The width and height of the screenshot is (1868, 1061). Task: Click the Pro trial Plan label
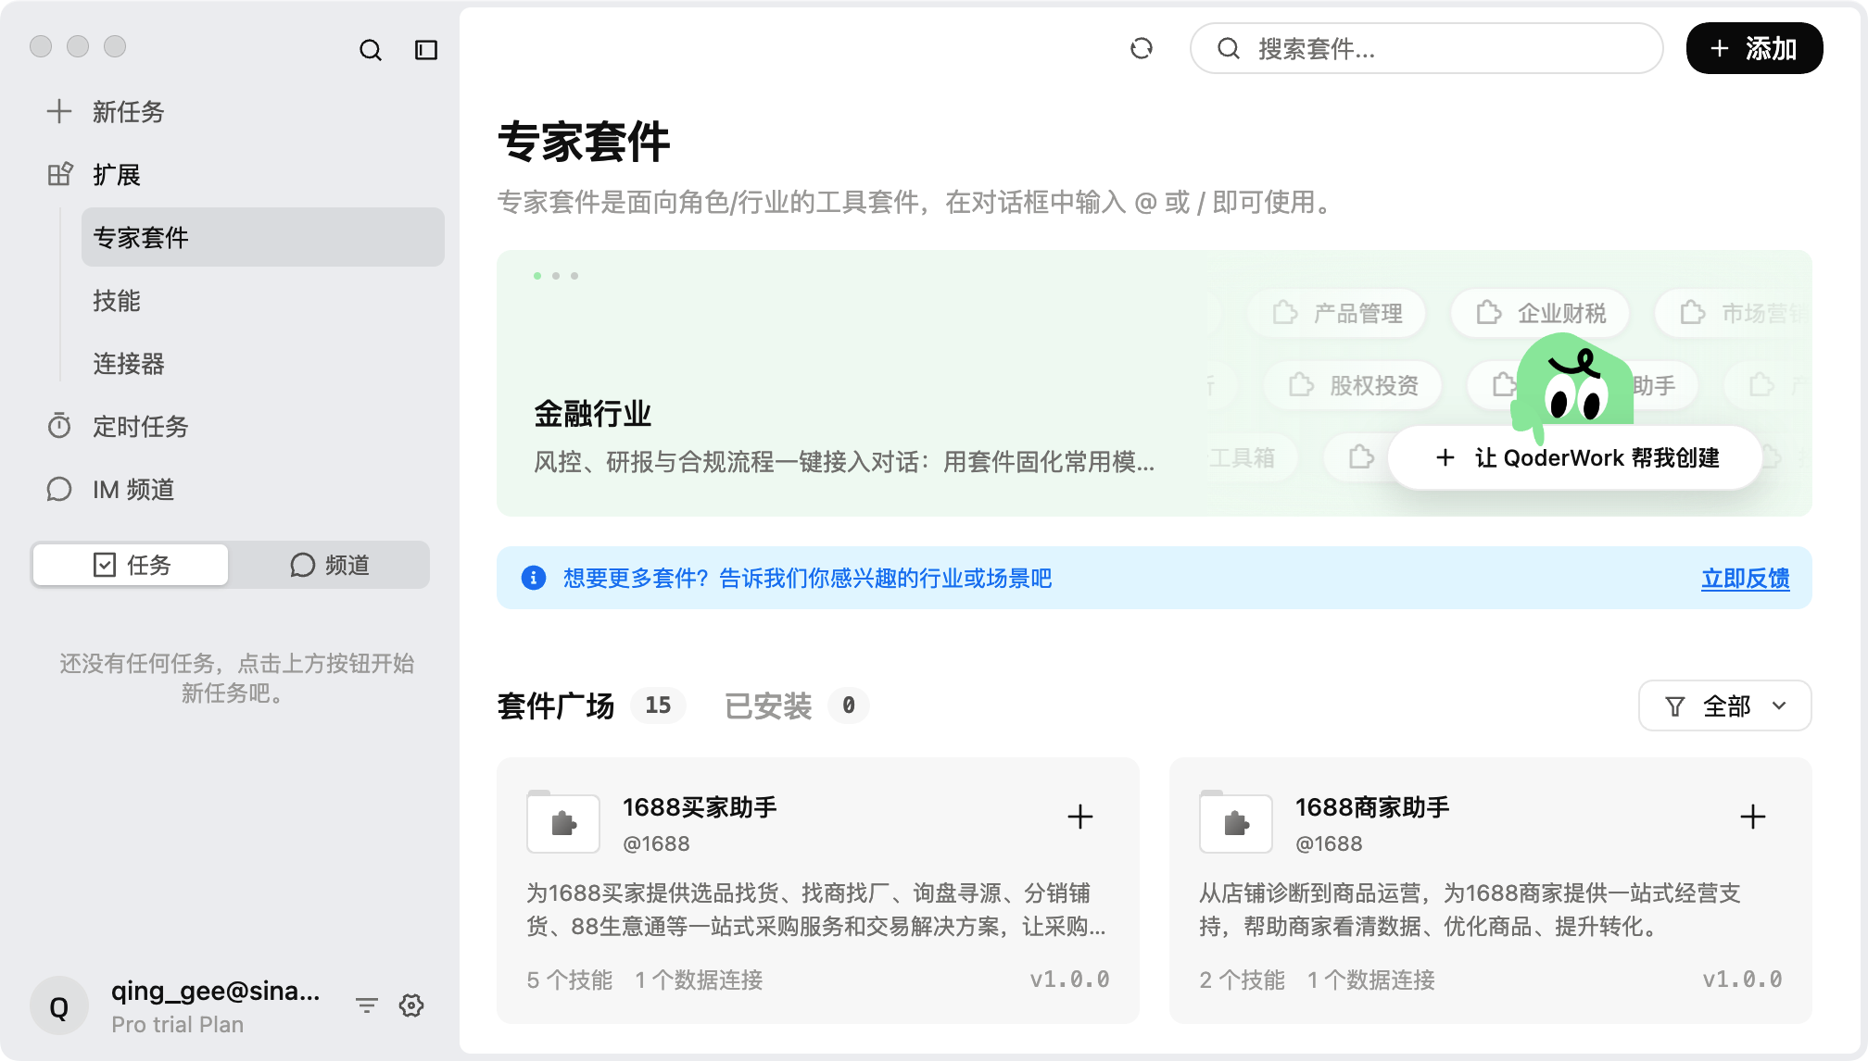coord(178,1025)
